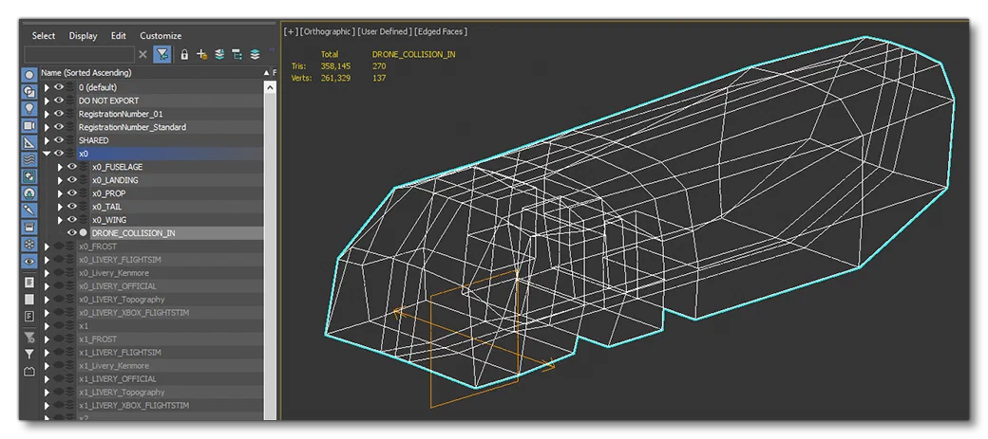
Task: Expand the x0_Livery_Kenmore layer arrow
Action: tap(47, 273)
